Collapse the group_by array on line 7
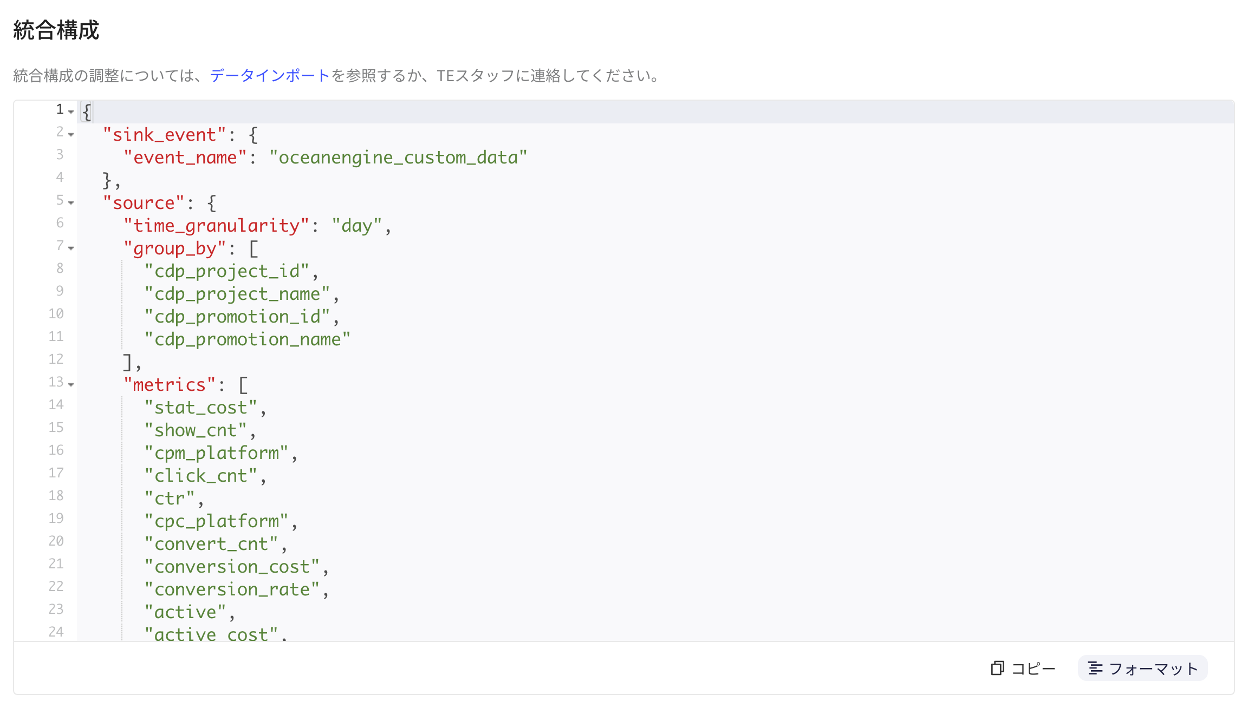The width and height of the screenshot is (1248, 708). 71,248
